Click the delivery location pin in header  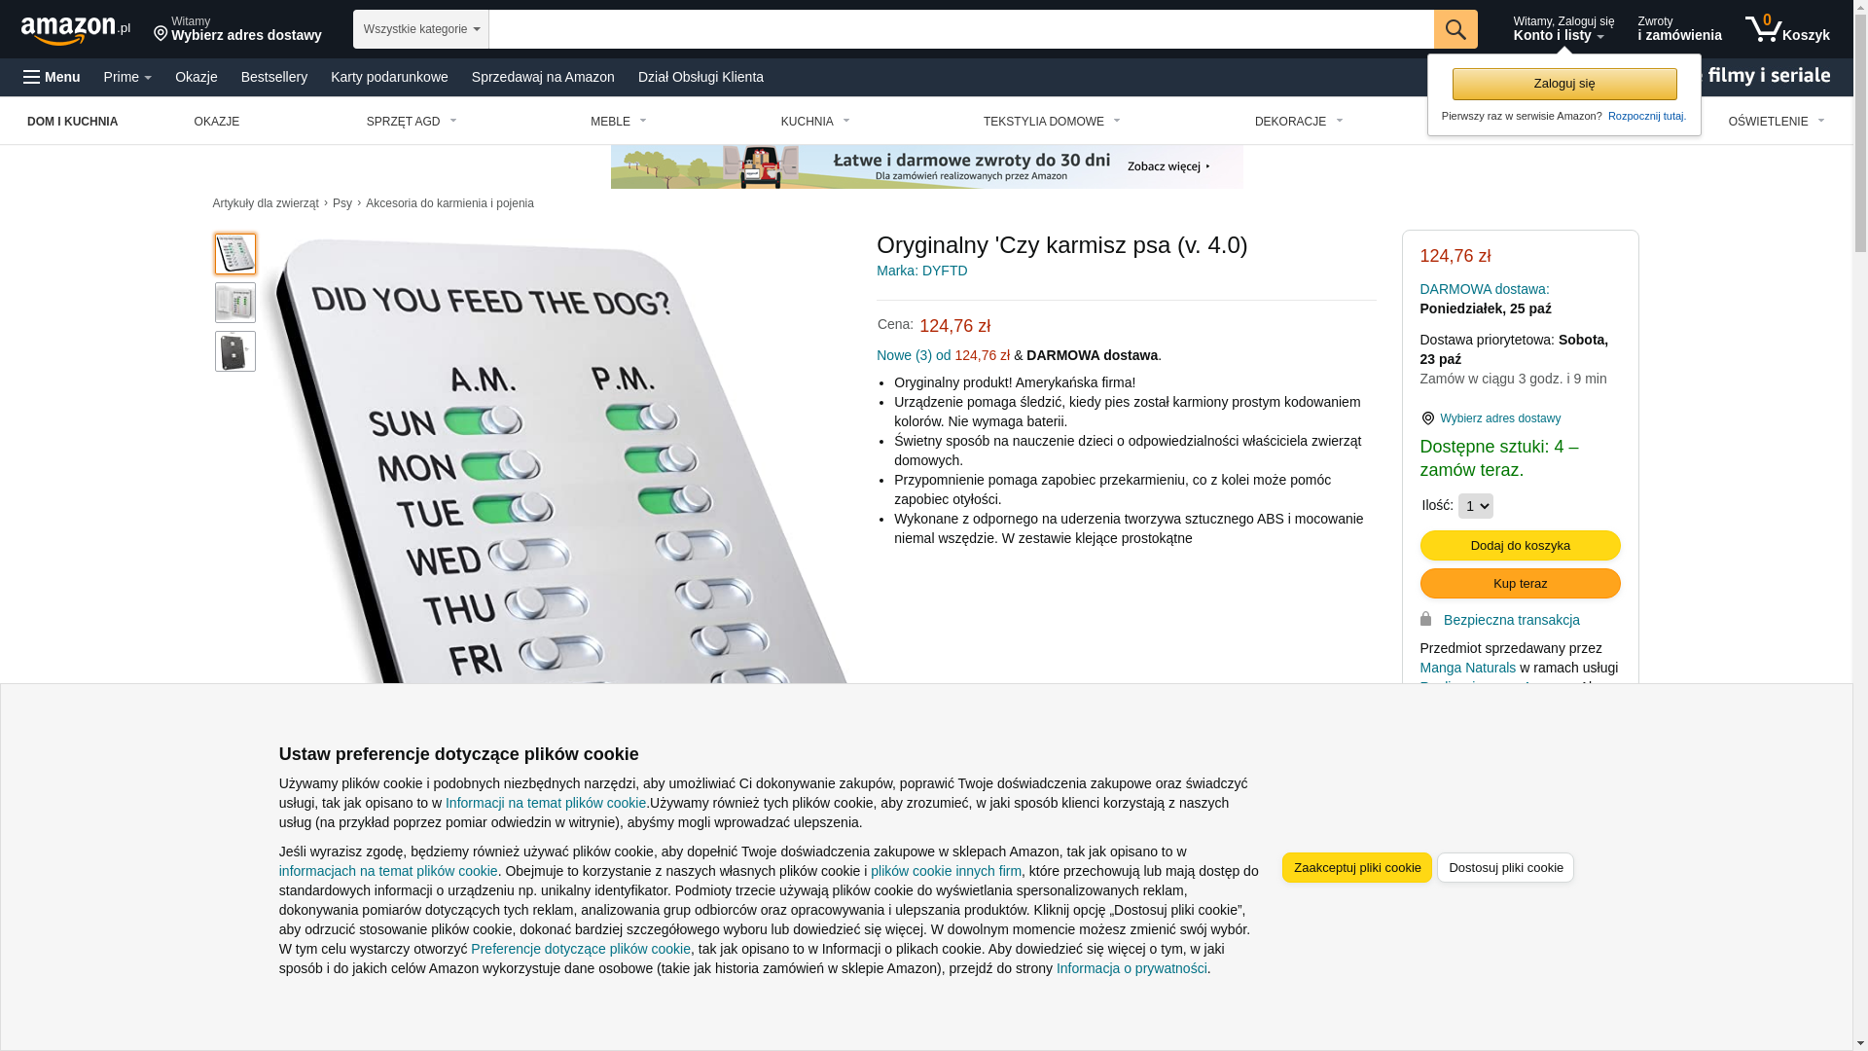[x=161, y=35]
